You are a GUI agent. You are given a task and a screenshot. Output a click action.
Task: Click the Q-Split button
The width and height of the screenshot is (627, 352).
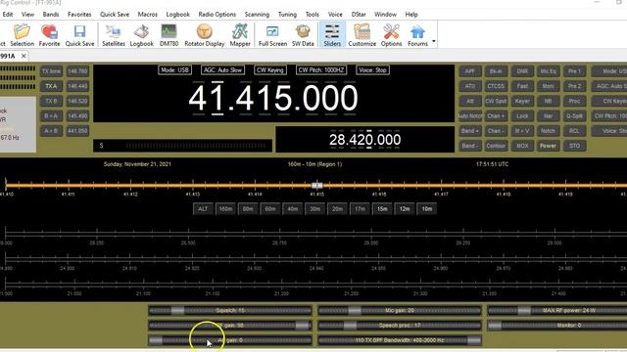575,116
